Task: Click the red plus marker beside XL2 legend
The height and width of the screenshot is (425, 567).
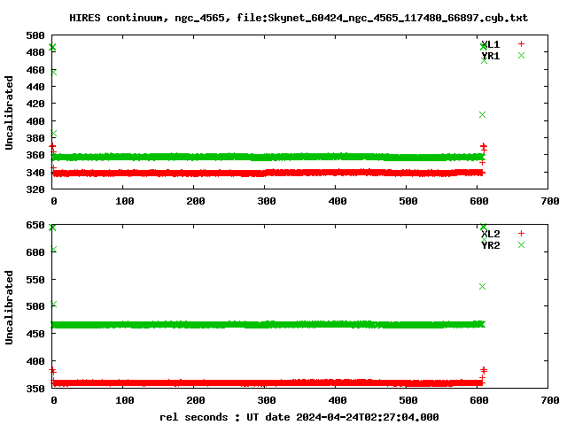Action: pos(521,234)
